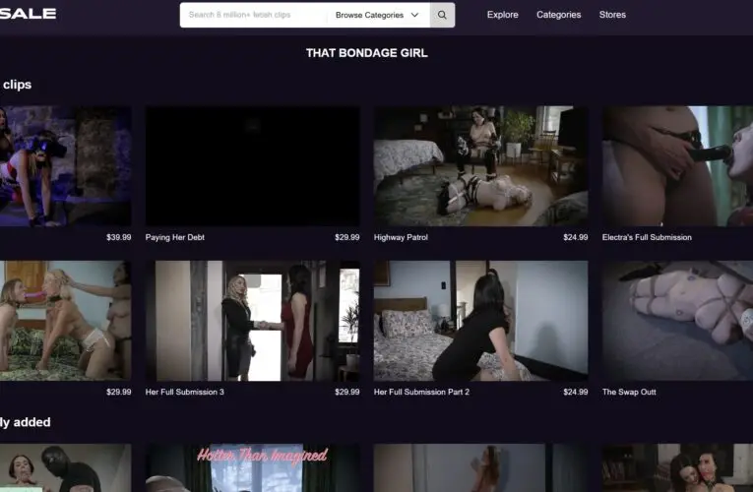Select the Her Full Submission 3 thumbnail
Image resolution: width=753 pixels, height=492 pixels.
(252, 321)
